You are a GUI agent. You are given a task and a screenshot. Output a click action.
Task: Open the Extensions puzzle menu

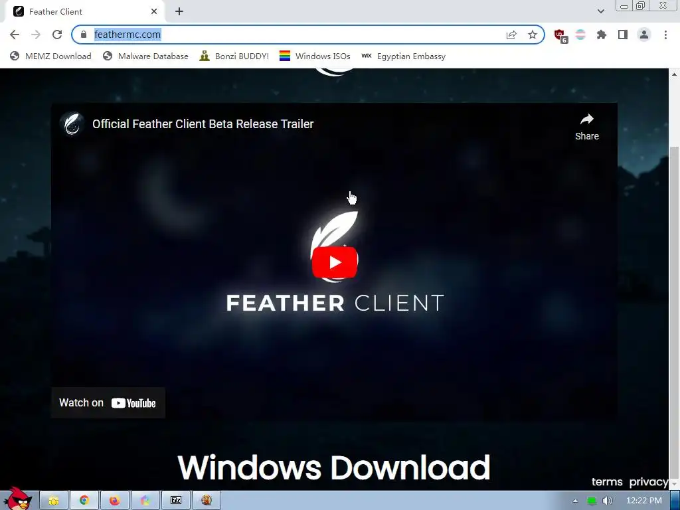point(602,35)
